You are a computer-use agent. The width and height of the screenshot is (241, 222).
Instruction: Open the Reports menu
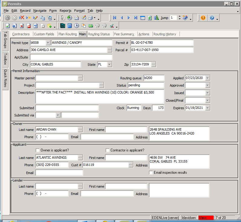tap(65, 11)
